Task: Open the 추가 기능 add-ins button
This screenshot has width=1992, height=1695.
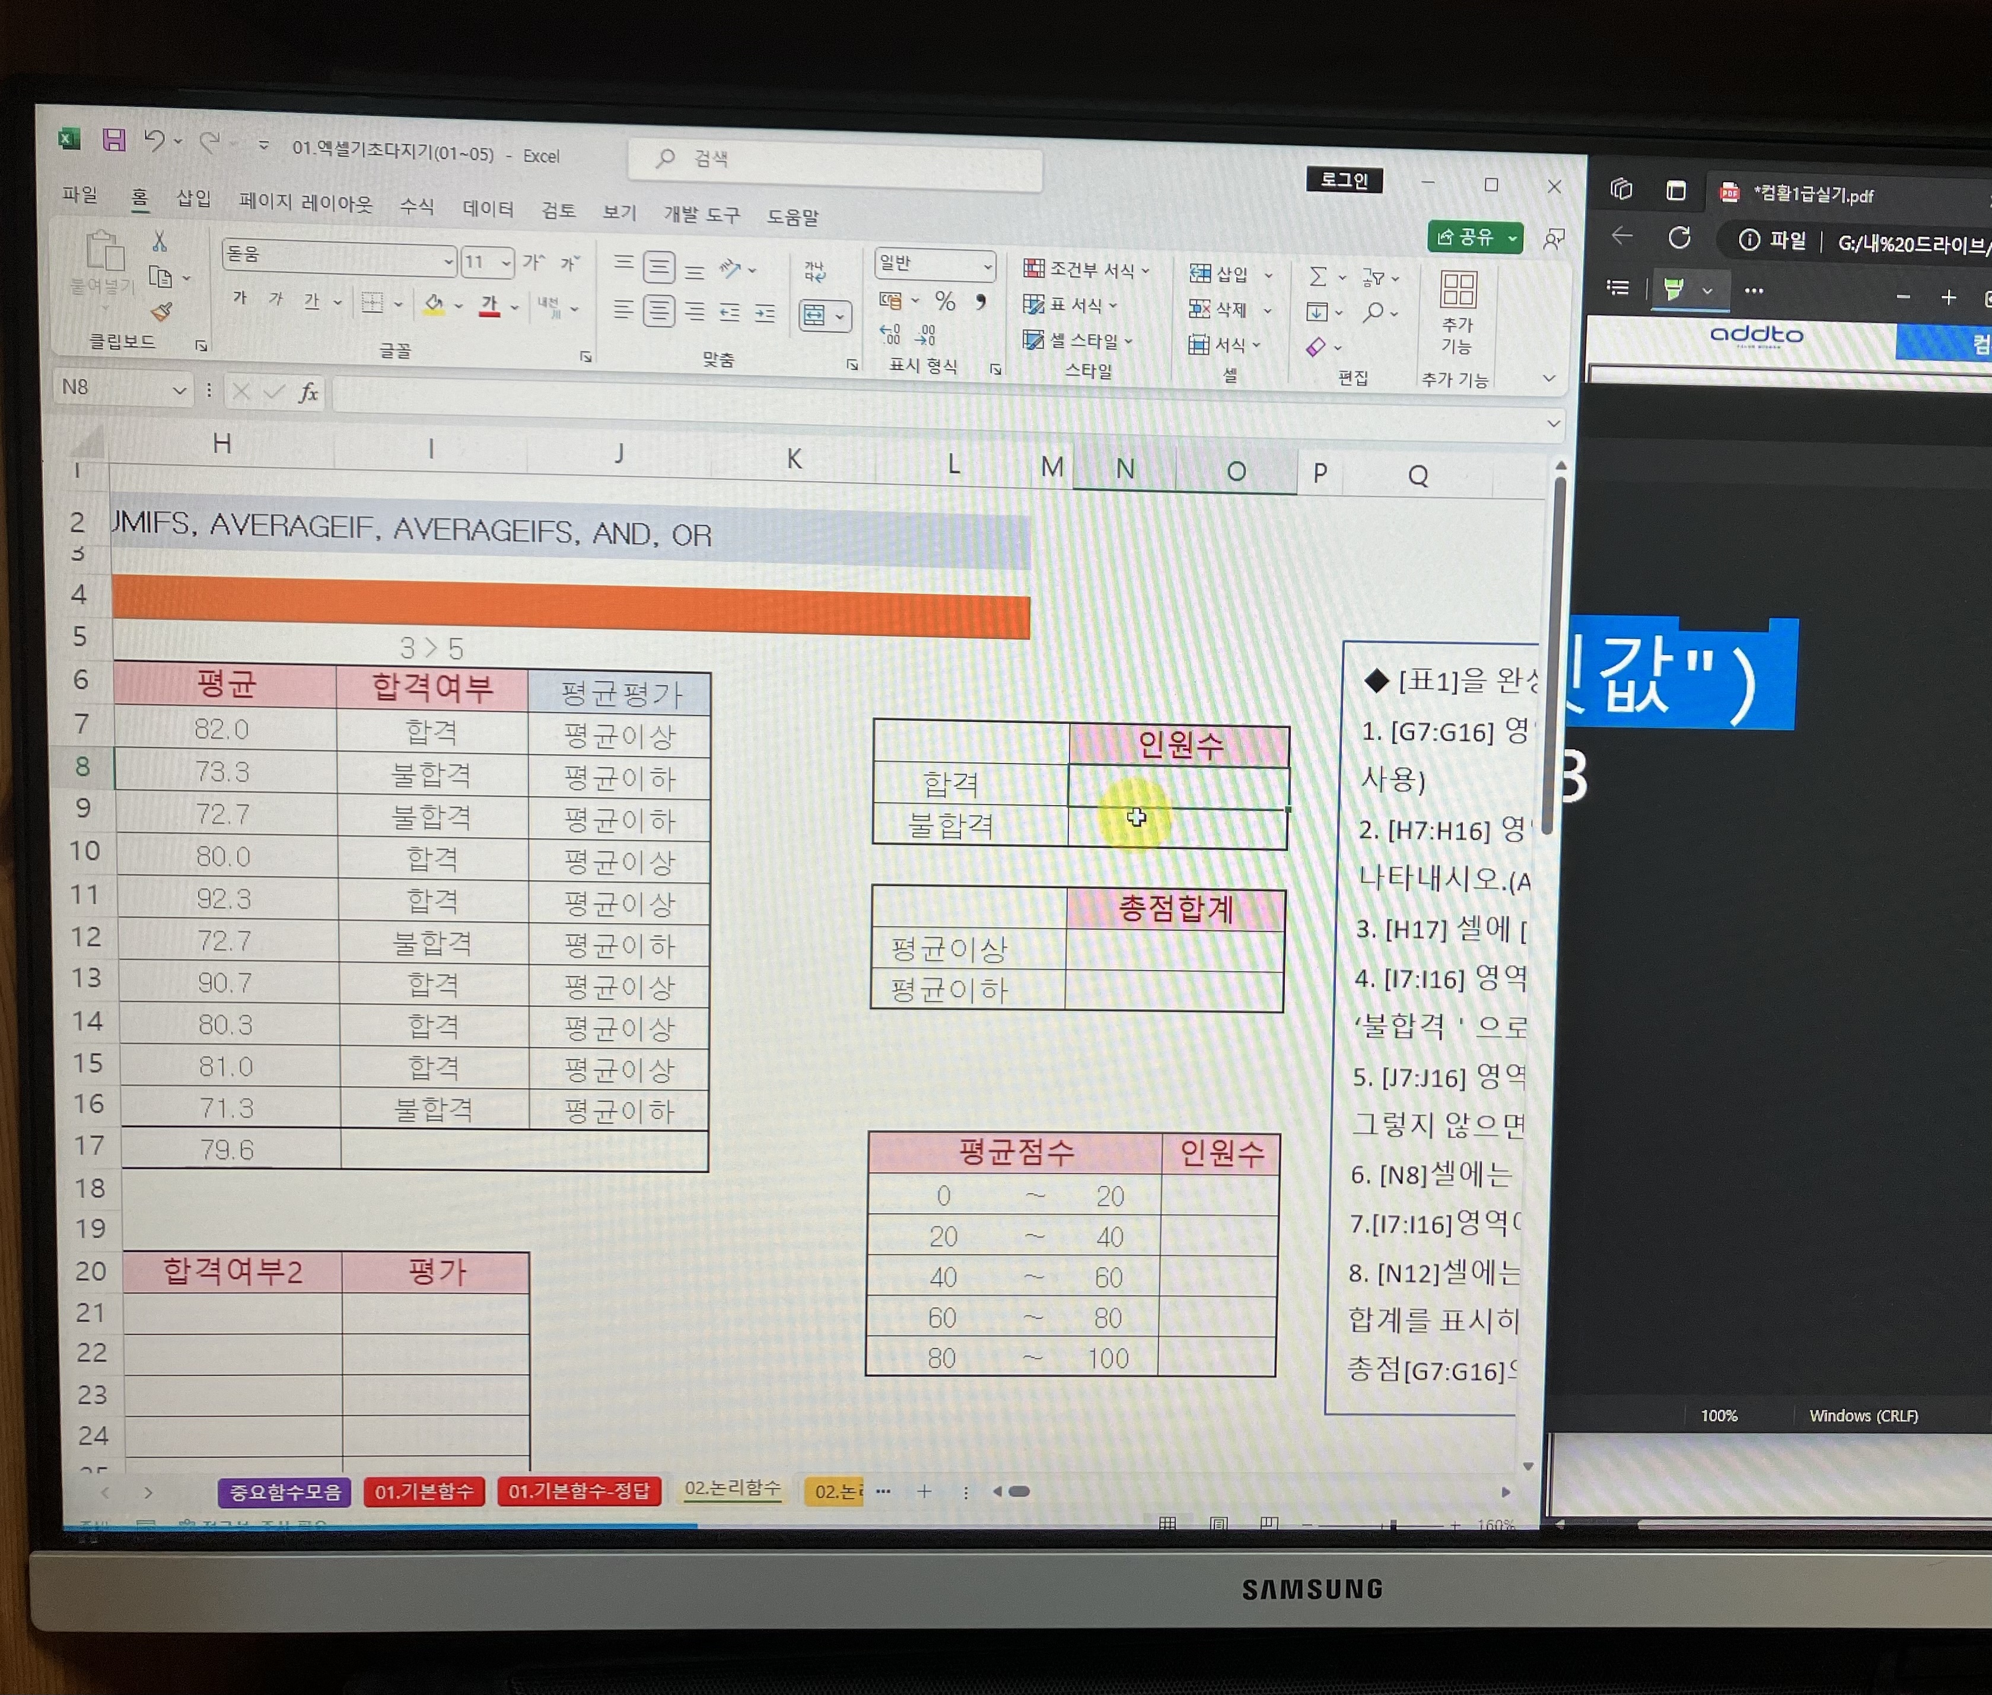Action: tap(1457, 312)
